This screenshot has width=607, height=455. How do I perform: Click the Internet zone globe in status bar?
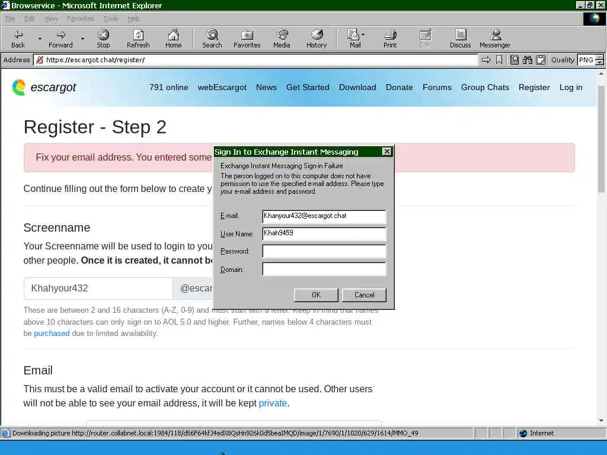coord(523,433)
